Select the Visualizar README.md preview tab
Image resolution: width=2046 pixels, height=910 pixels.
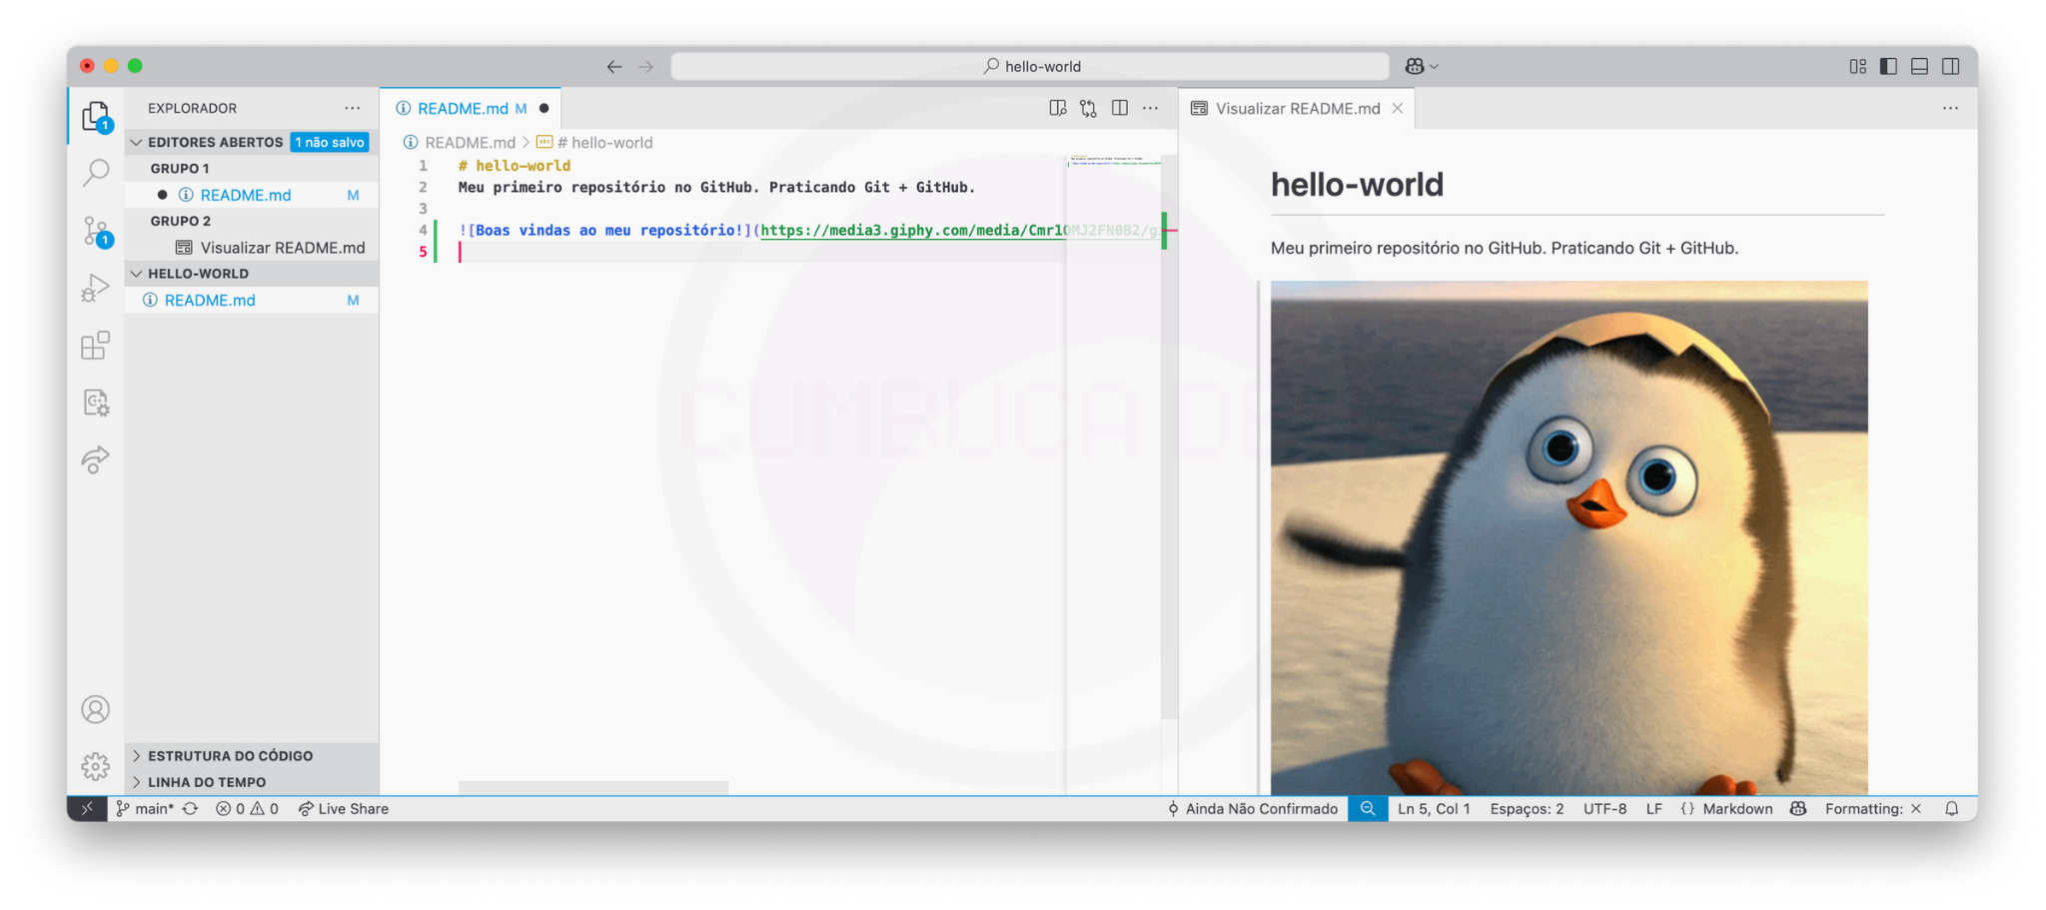coord(1296,108)
